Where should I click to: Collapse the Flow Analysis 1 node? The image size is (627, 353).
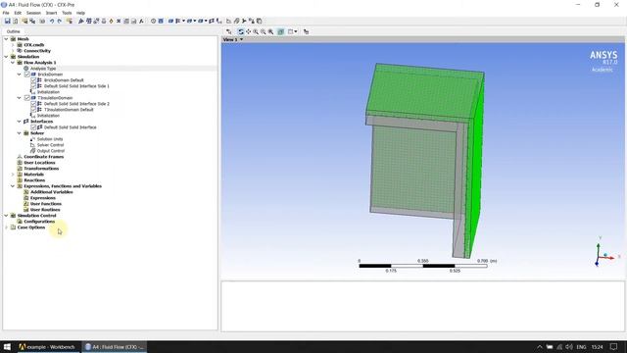click(13, 63)
